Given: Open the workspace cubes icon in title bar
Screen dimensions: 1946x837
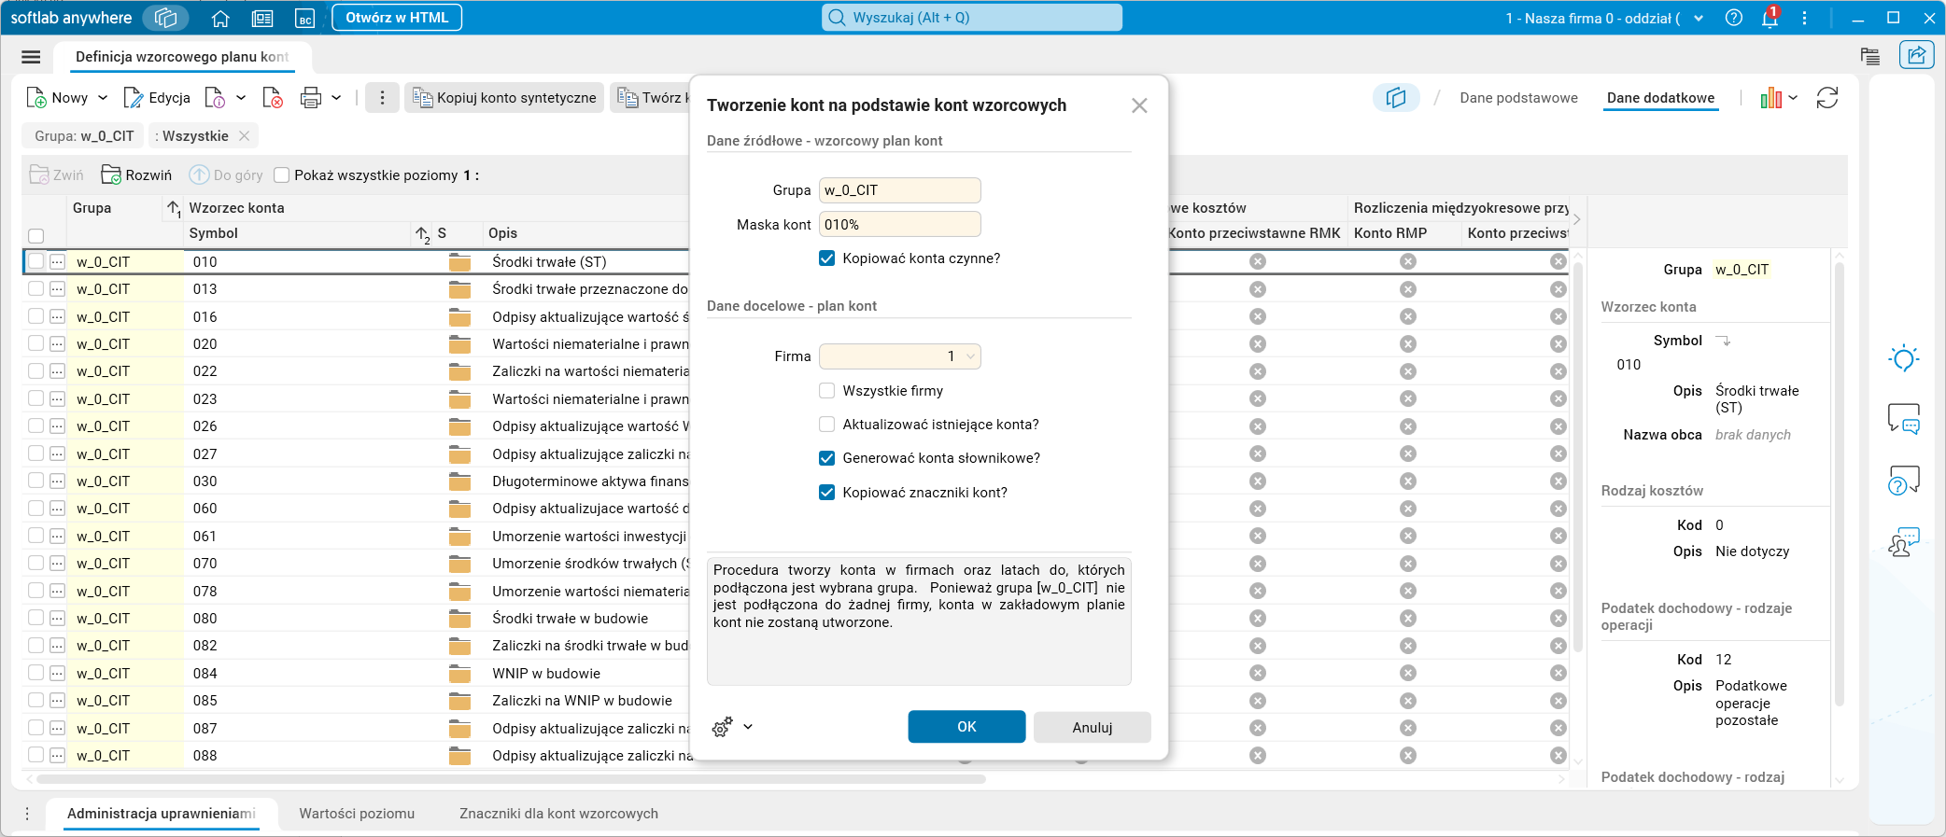Looking at the screenshot, I should pyautogui.click(x=165, y=18).
